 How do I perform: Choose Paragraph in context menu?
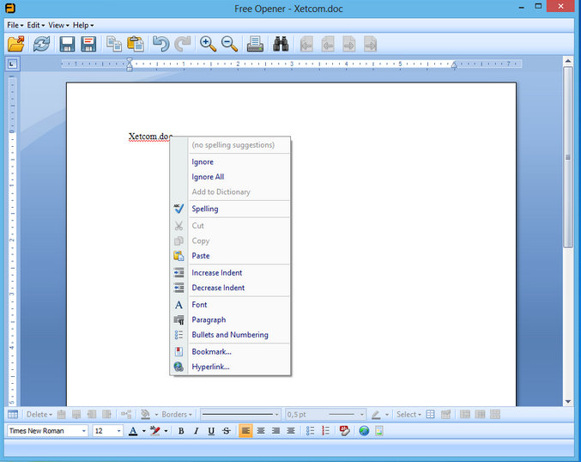[x=230, y=319]
